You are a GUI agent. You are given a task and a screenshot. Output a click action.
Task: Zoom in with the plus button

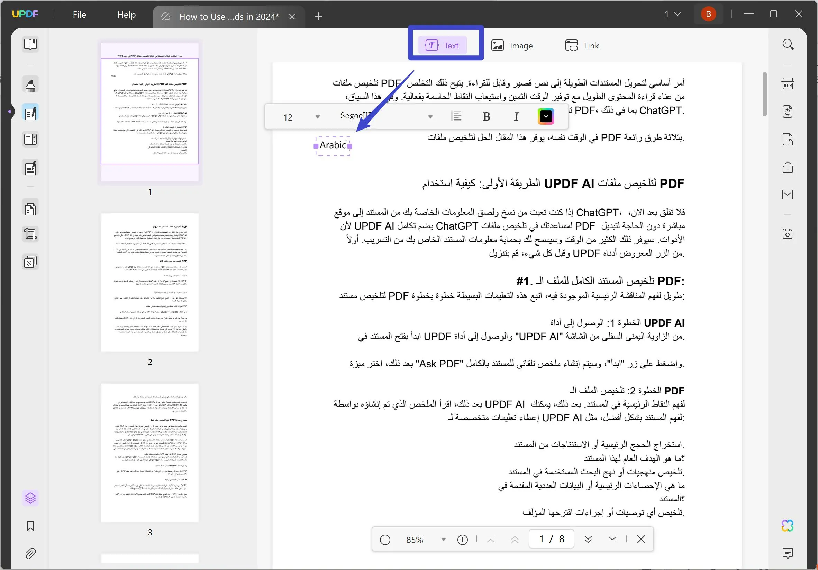[462, 540]
